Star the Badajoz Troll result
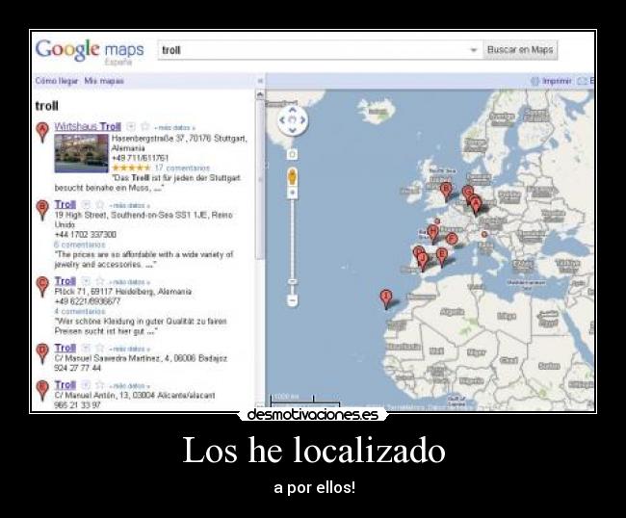Screen dimensions: 626x518 point(100,348)
